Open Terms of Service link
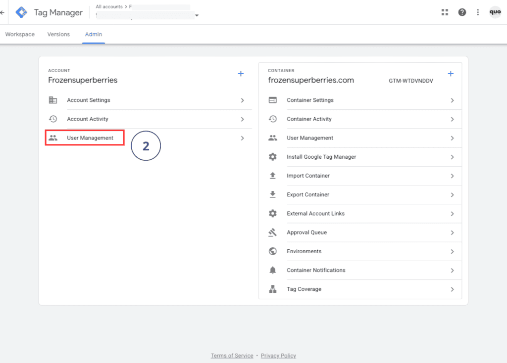Image resolution: width=507 pixels, height=363 pixels. [232, 356]
